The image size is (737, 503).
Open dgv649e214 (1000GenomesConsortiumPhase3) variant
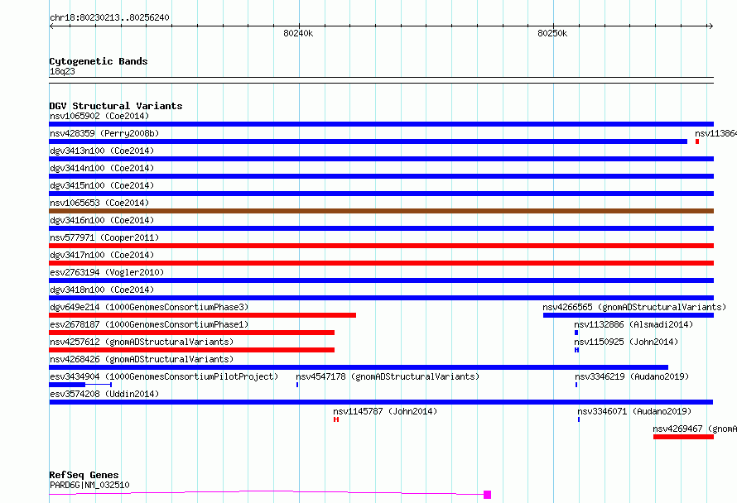(149, 307)
